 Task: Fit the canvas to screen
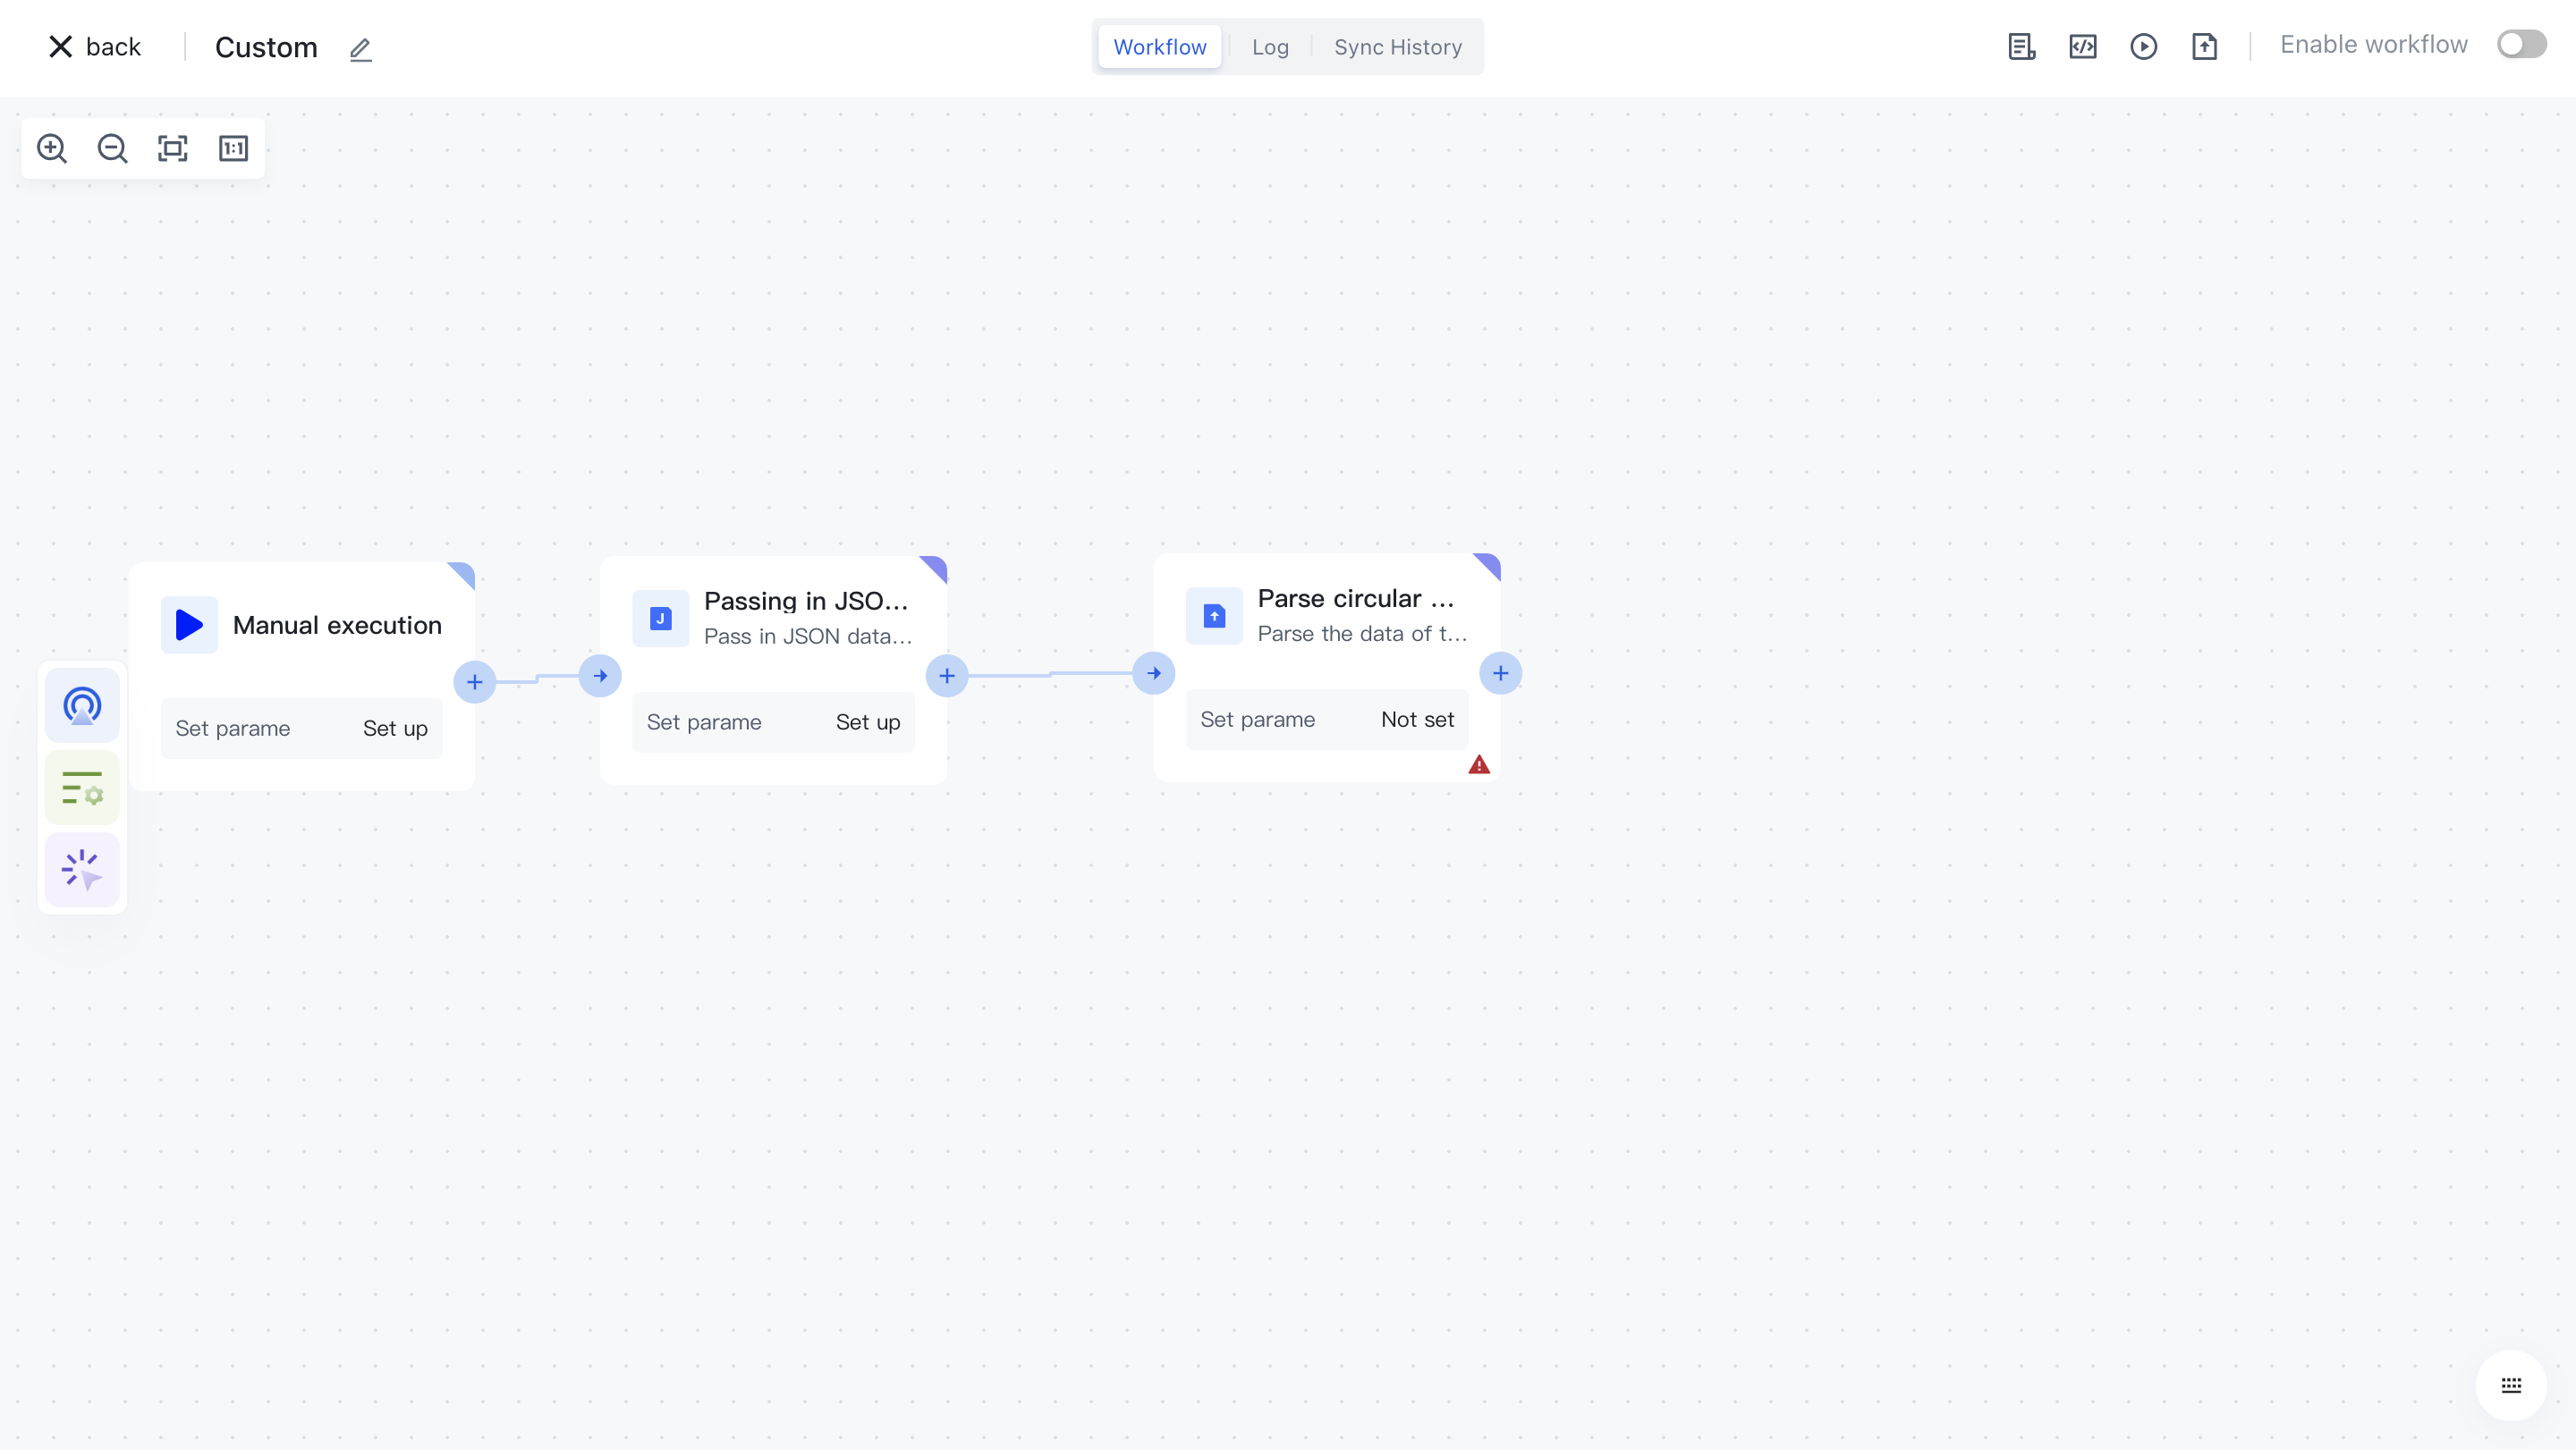click(173, 149)
